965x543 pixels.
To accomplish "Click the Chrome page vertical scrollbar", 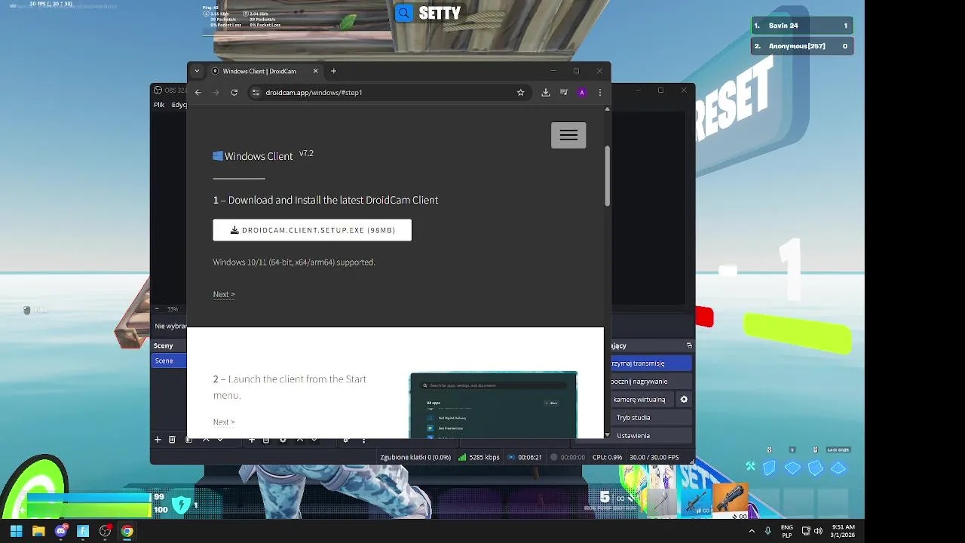I will 607,176.
